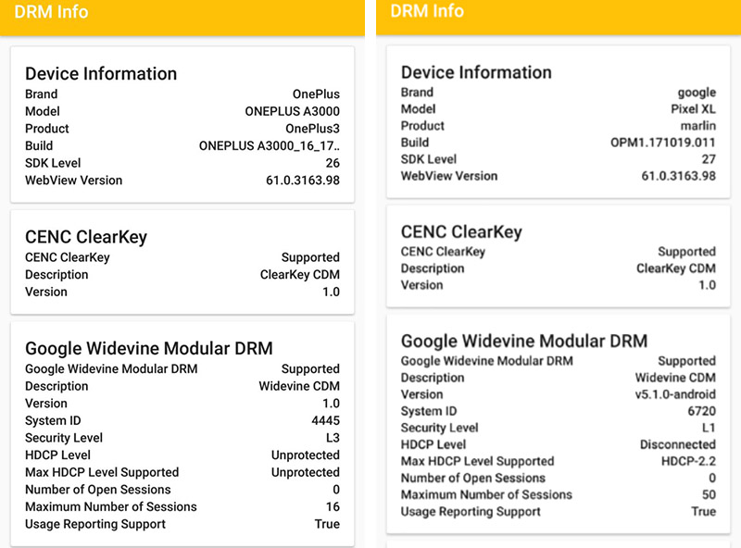Click the google brand value
The image size is (741, 548).
pos(697,93)
